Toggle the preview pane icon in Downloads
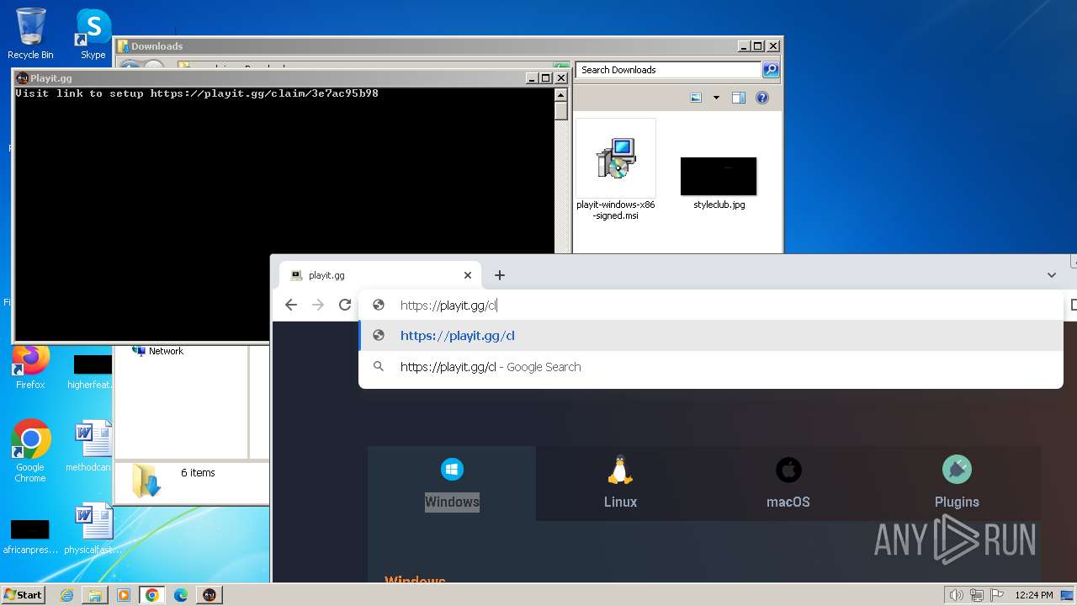The image size is (1077, 606). [739, 98]
